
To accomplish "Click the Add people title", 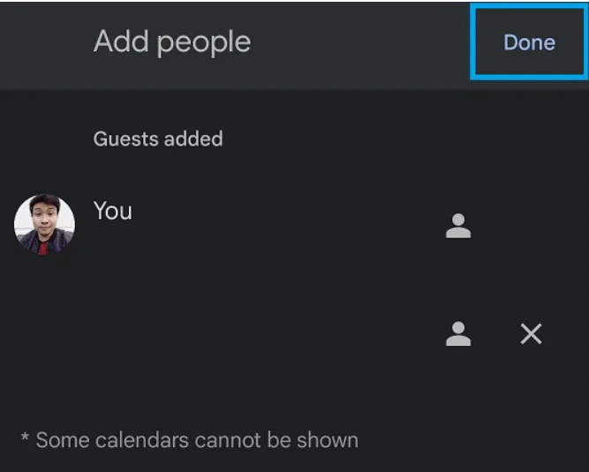I will (172, 41).
